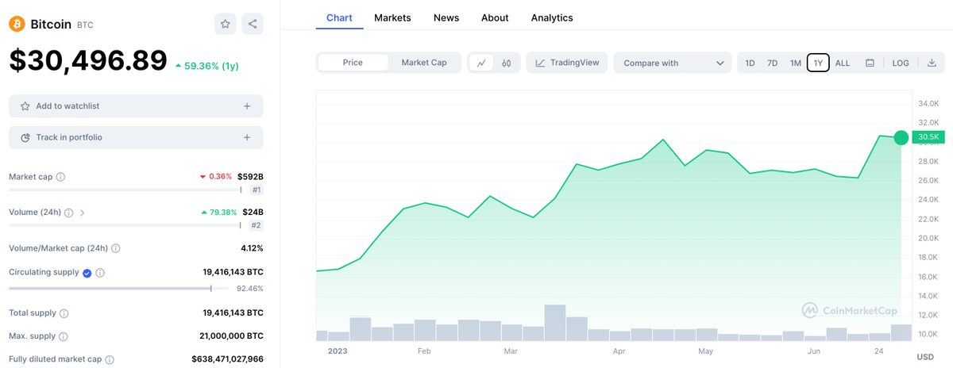Click Track in portfolio button

(136, 137)
